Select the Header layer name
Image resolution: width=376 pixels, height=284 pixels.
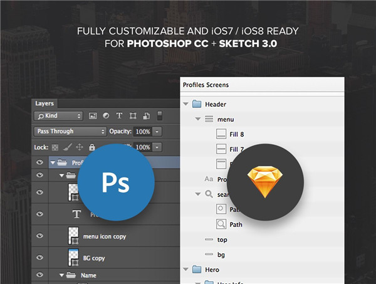coord(216,104)
